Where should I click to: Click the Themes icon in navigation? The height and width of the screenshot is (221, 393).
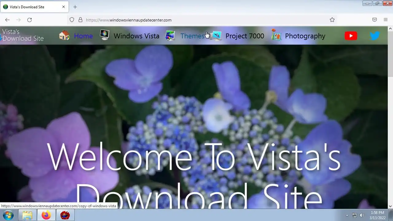tap(170, 36)
